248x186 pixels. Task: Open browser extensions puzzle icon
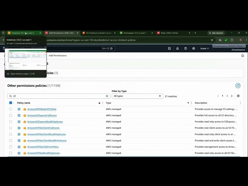click(232, 40)
